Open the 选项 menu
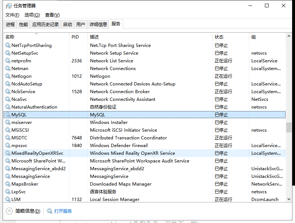295x223 pixels. click(32, 15)
